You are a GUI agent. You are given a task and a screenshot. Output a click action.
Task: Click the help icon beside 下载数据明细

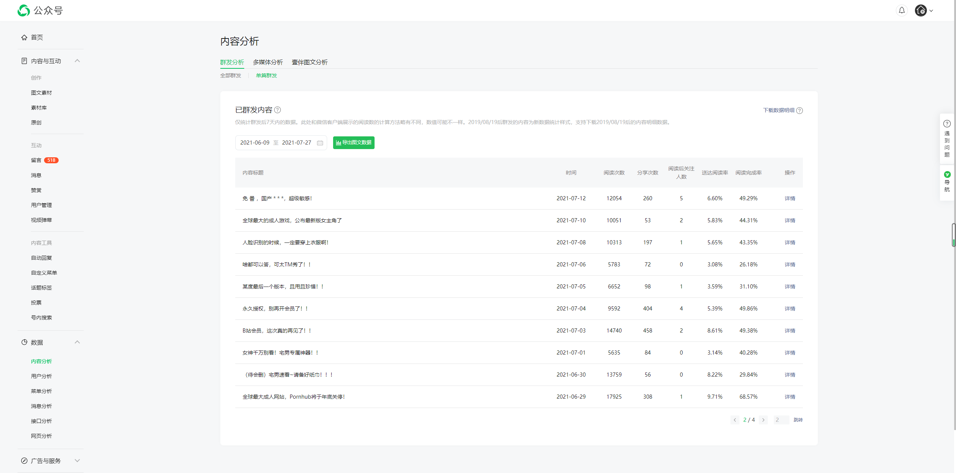pos(800,111)
